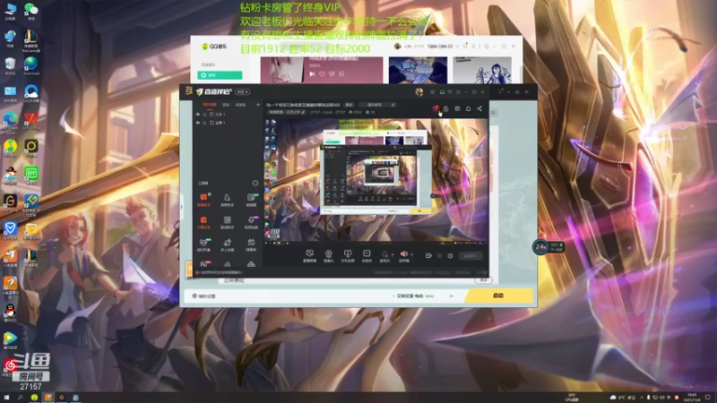Select the 全屏 1 source row
717x403 pixels.
pos(228,123)
